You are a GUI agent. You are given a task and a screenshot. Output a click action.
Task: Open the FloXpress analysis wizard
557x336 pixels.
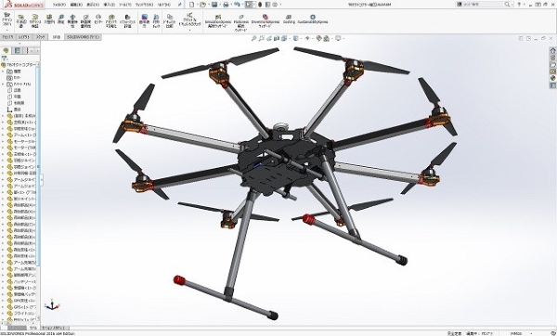pyautogui.click(x=240, y=23)
